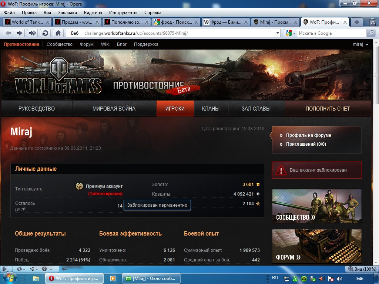Click the gold coins icon beside 3 601
The image size is (379, 284).
(258, 184)
